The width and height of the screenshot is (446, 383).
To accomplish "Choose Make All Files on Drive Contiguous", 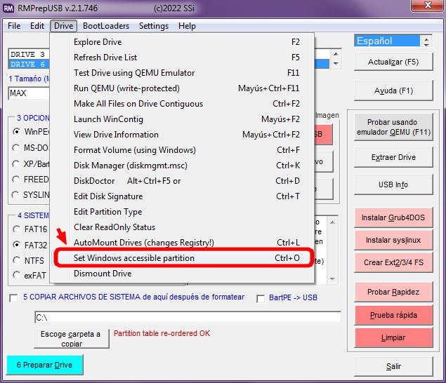I will tap(183, 104).
